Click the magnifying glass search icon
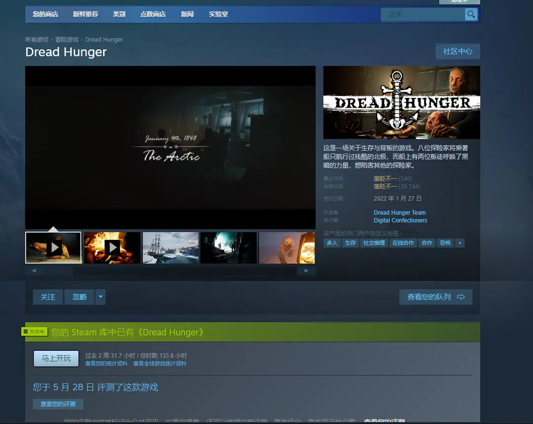 (471, 14)
